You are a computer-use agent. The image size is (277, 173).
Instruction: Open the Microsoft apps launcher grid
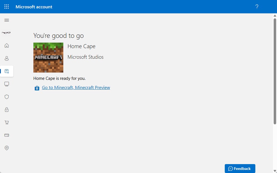pos(7,7)
